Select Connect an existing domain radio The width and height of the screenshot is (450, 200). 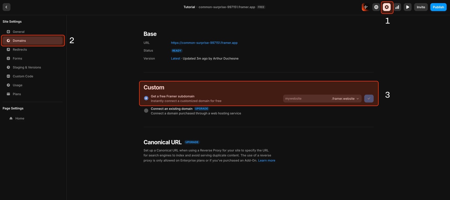click(x=146, y=111)
